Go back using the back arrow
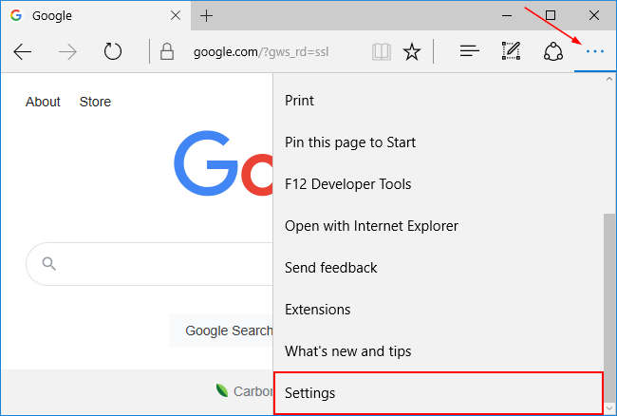 (23, 51)
